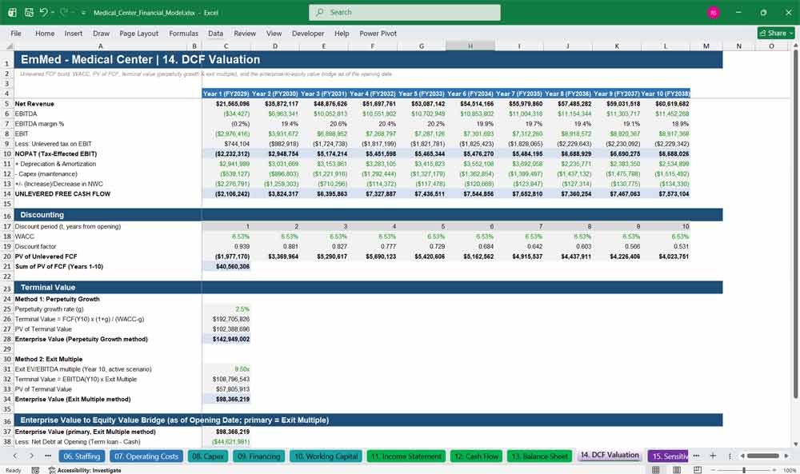
Task: Click the scroll-down arrow of vertical scrollbar
Action: pyautogui.click(x=795, y=444)
